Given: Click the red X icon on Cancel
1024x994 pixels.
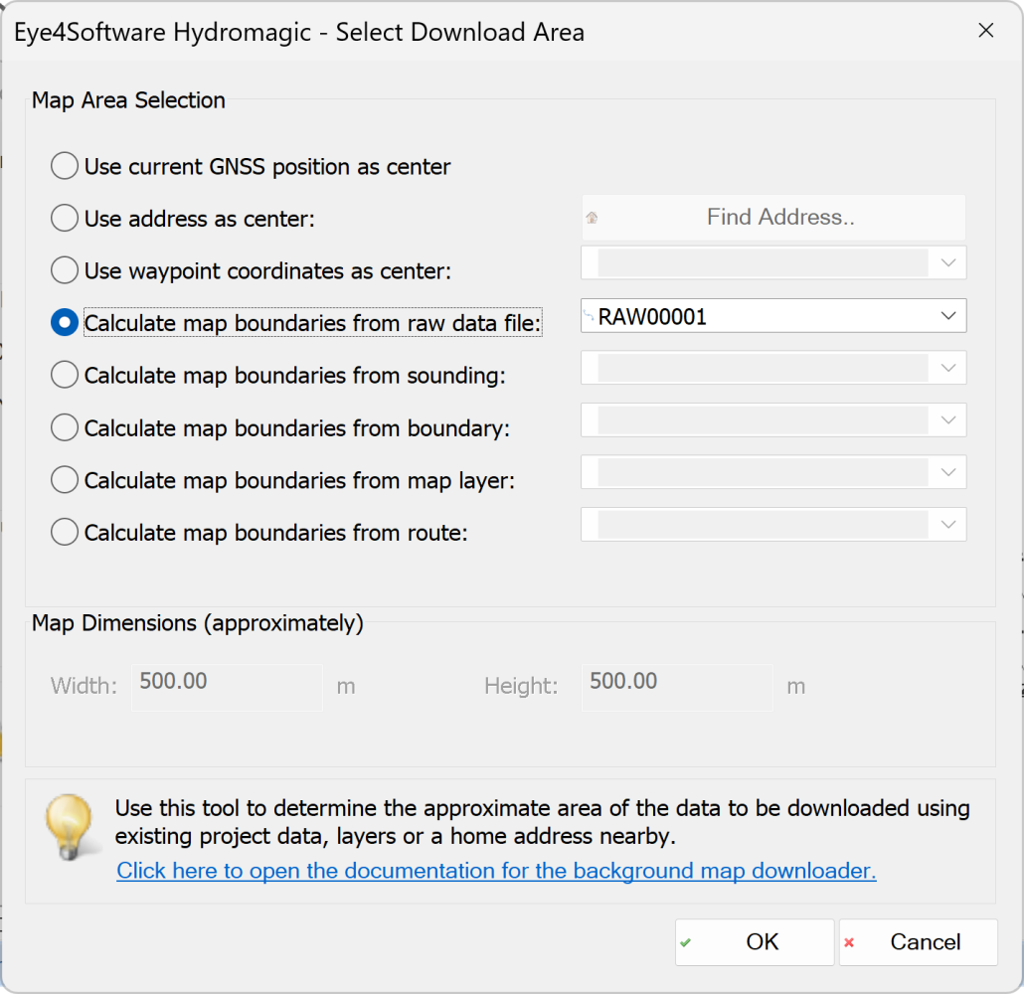Looking at the screenshot, I should click(849, 942).
